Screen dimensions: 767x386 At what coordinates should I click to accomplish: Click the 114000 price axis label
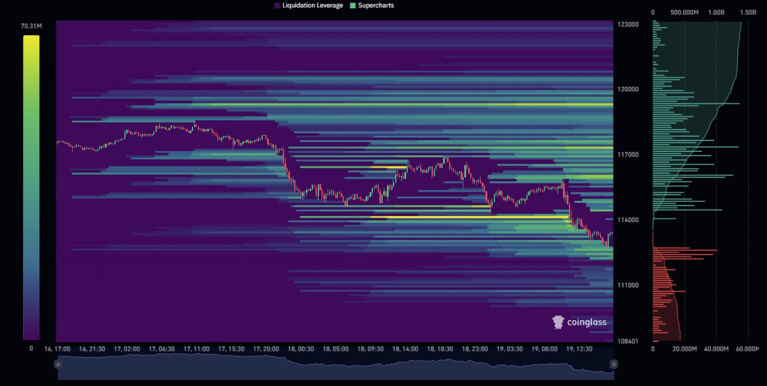(628, 220)
